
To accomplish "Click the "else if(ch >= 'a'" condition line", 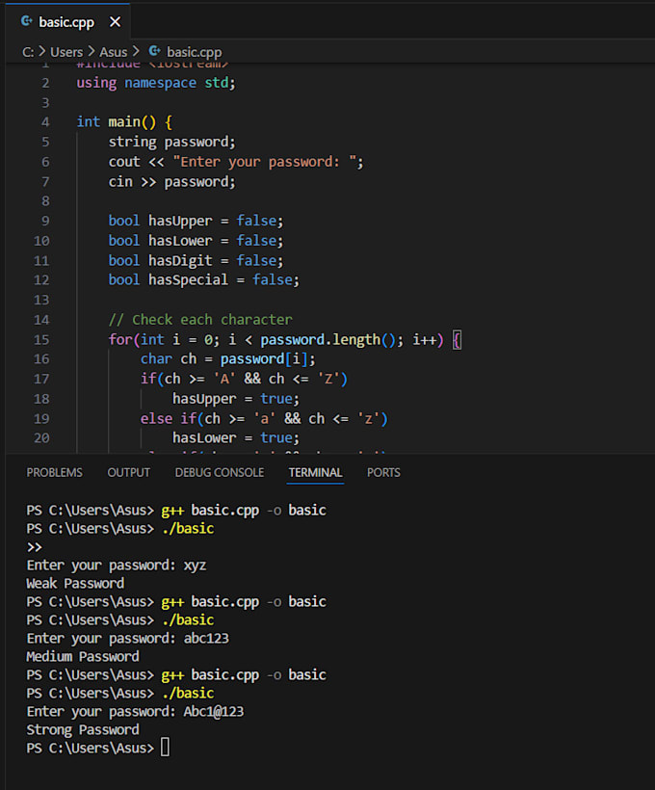I will [264, 419].
